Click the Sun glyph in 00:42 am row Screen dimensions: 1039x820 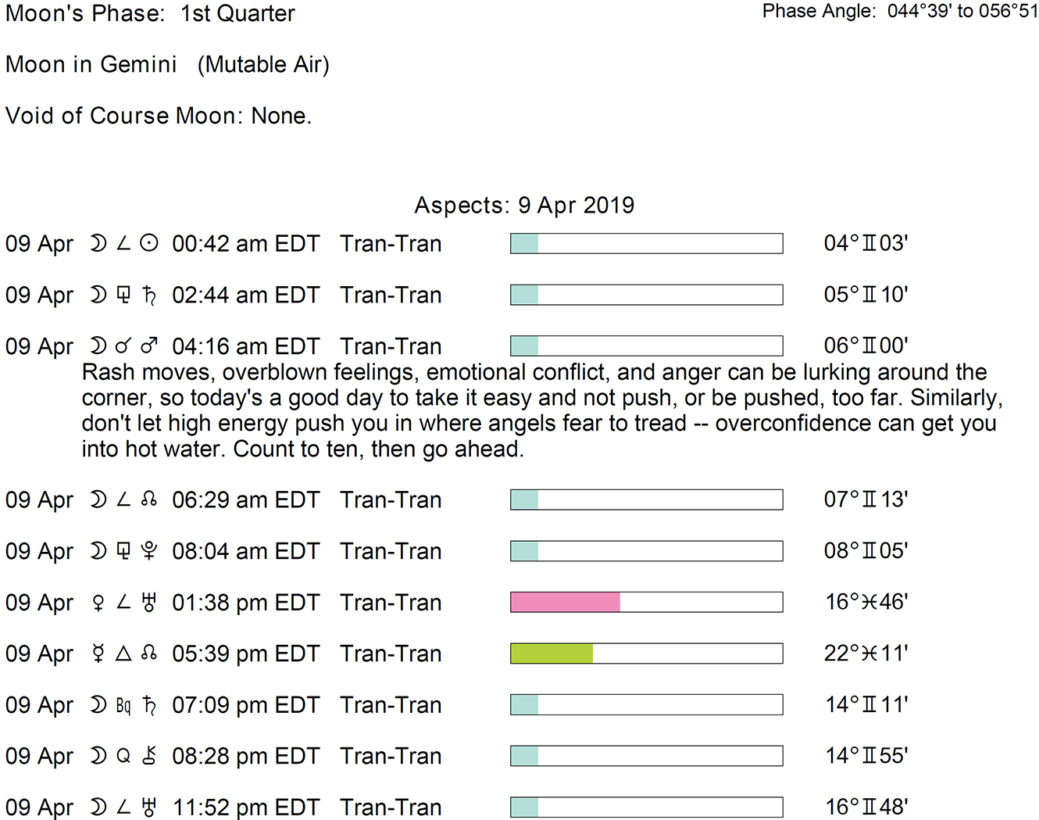[149, 243]
